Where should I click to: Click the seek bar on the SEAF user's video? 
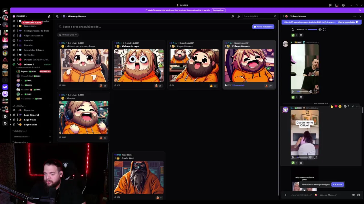pos(302,92)
